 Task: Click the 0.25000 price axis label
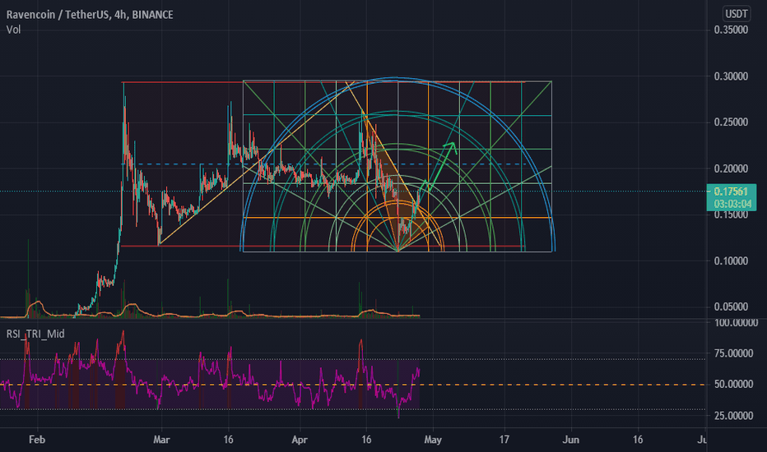click(731, 122)
